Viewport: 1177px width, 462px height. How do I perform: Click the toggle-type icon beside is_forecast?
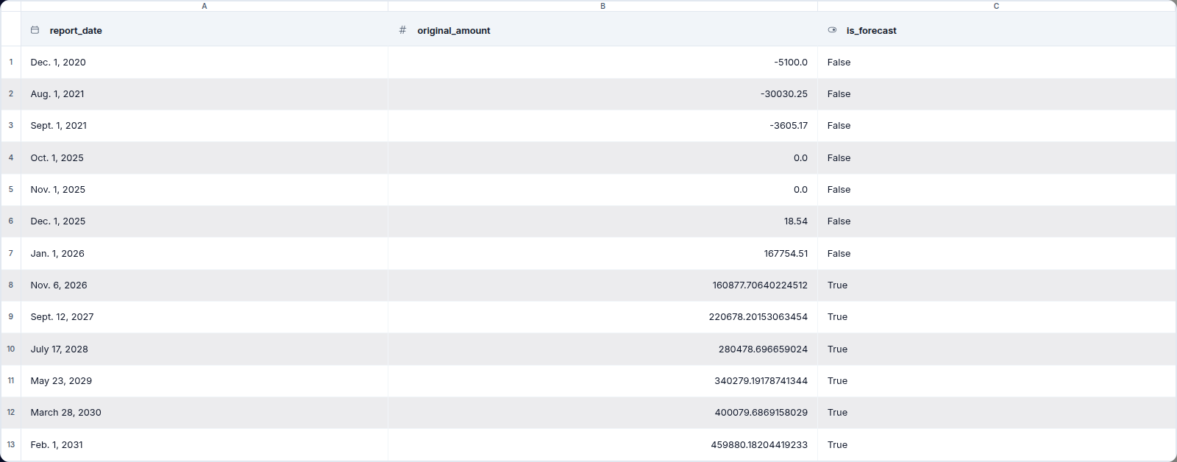point(832,30)
